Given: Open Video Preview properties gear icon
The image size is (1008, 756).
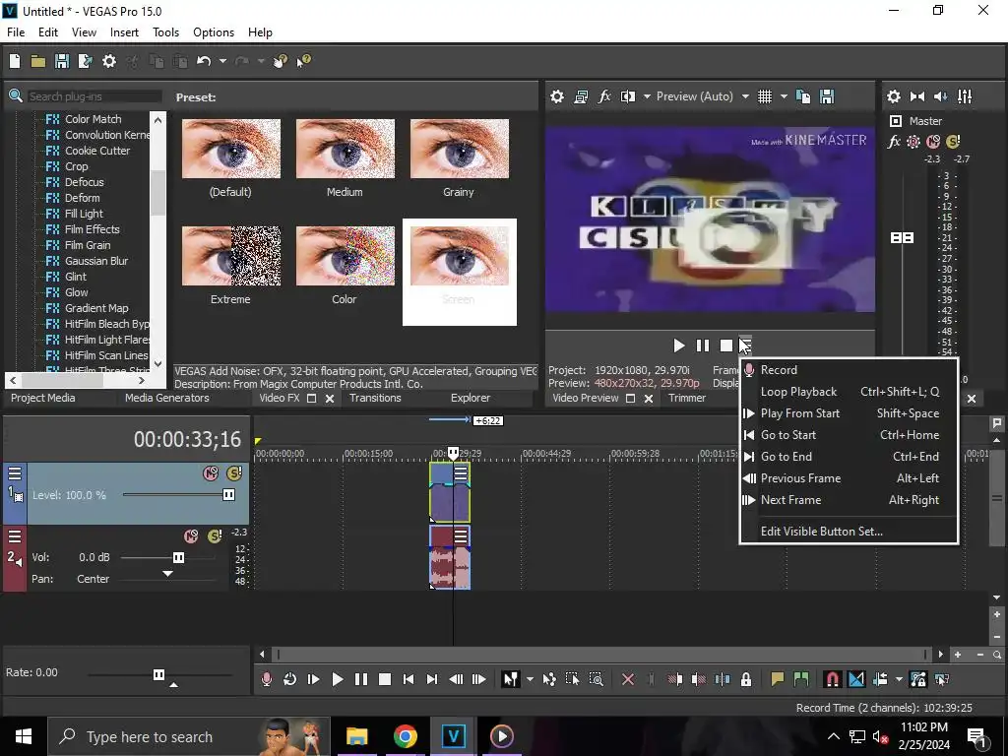Looking at the screenshot, I should 557,96.
